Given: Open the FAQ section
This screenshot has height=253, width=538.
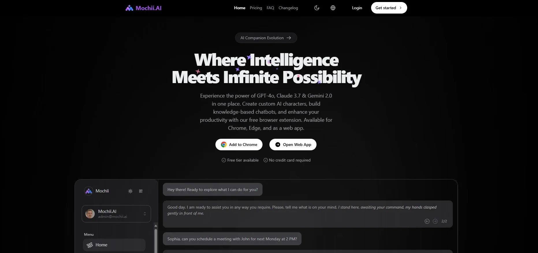Looking at the screenshot, I should point(270,8).
